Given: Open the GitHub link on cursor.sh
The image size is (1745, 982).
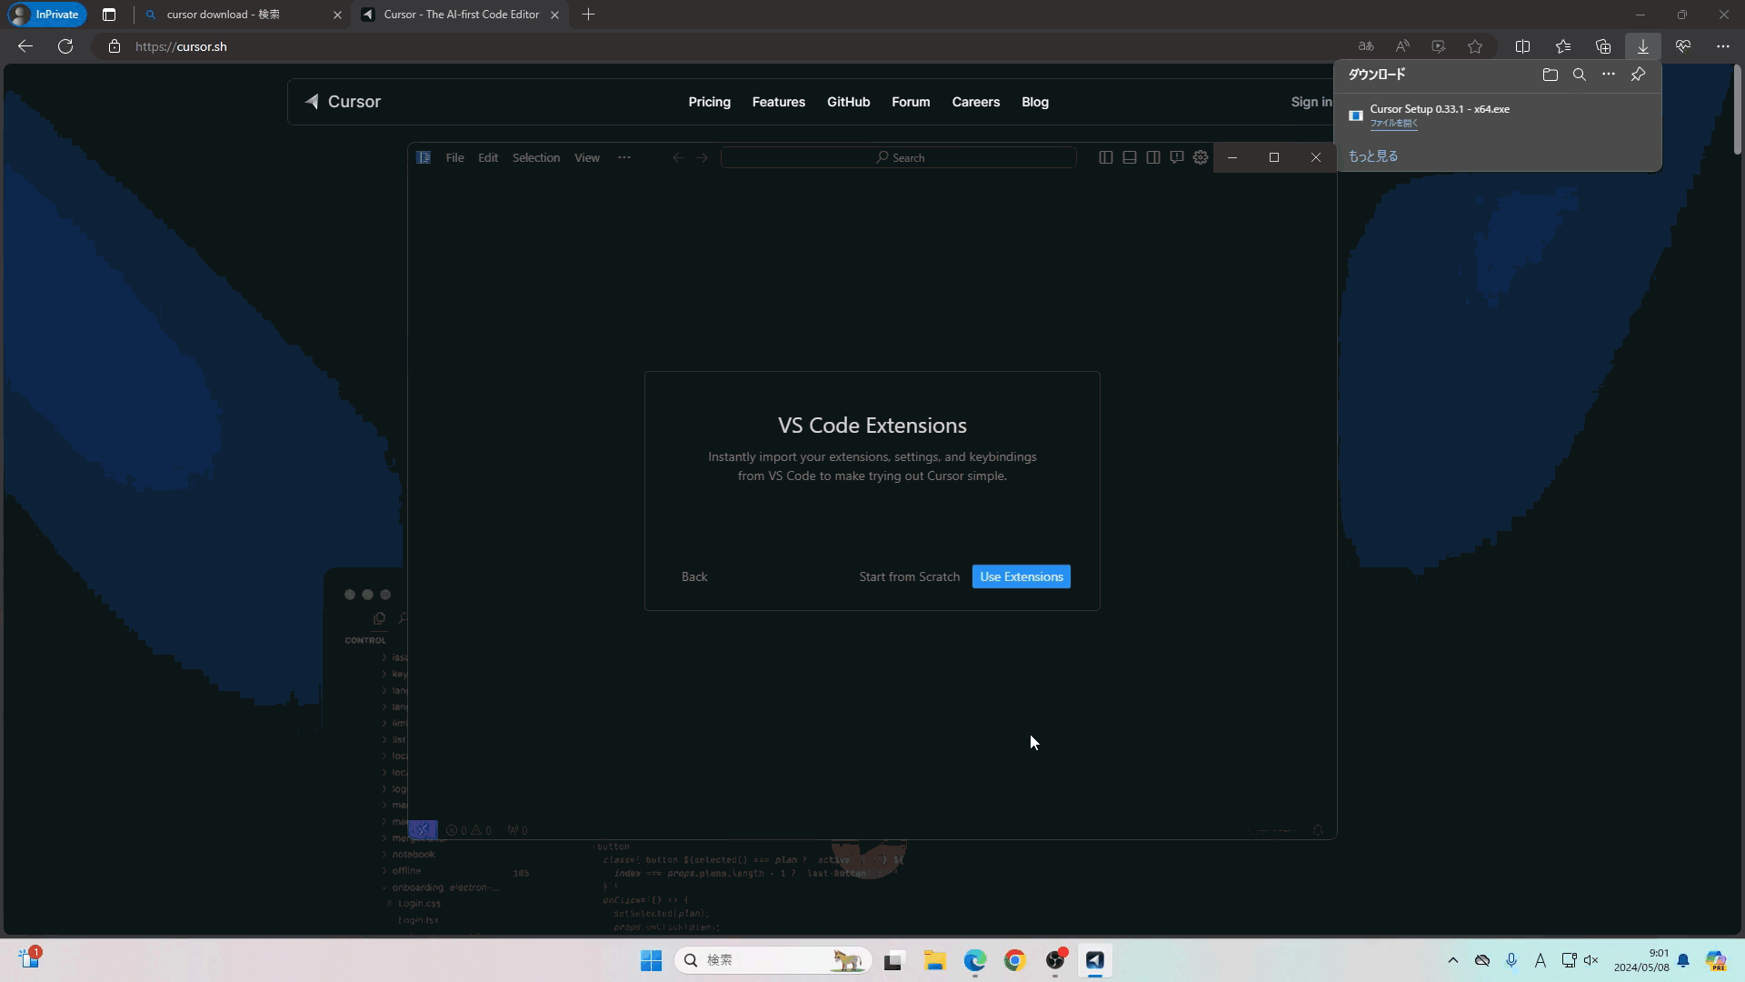Looking at the screenshot, I should point(848,102).
